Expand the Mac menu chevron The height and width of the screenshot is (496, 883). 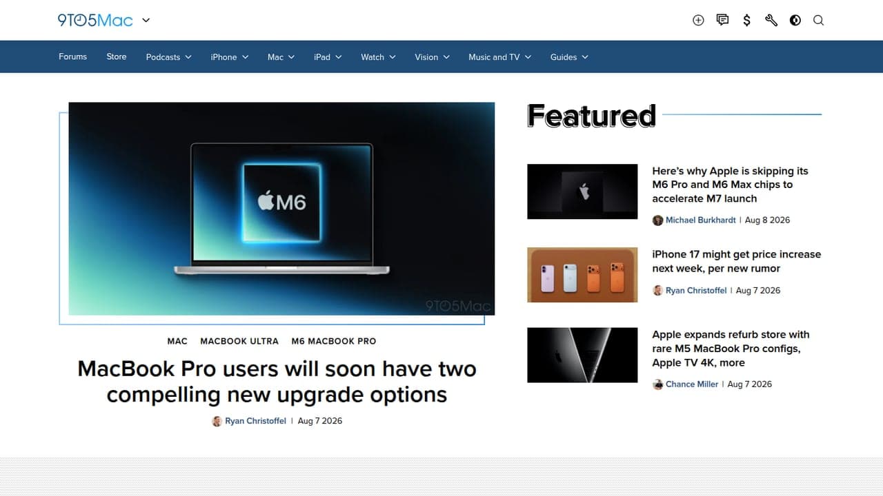[x=291, y=57]
